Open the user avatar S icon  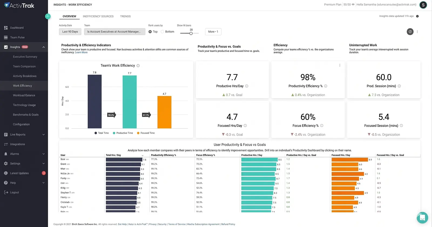[x=423, y=5]
